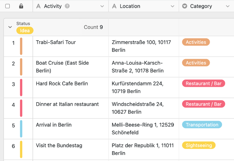The image size is (234, 161).
Task: Tick the select-all checkbox in the header
Action: coord(7,6)
